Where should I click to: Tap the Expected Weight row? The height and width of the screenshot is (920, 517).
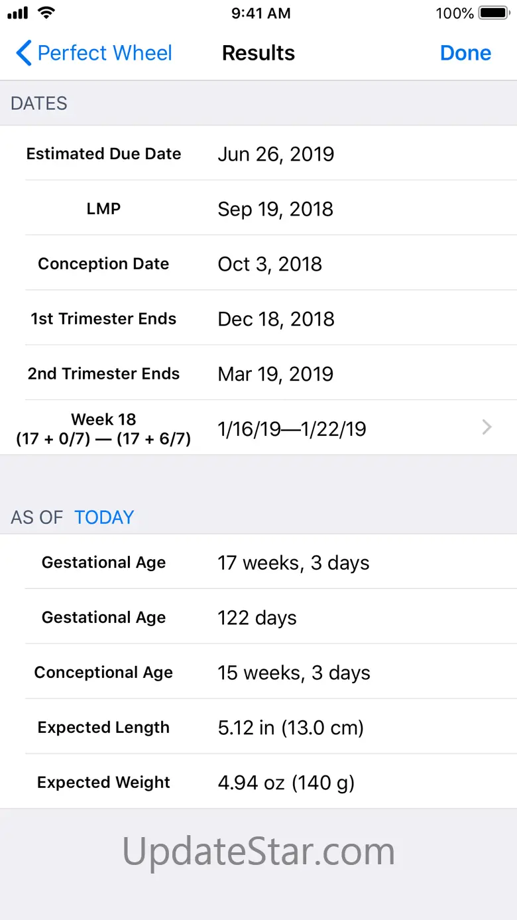[x=258, y=783]
